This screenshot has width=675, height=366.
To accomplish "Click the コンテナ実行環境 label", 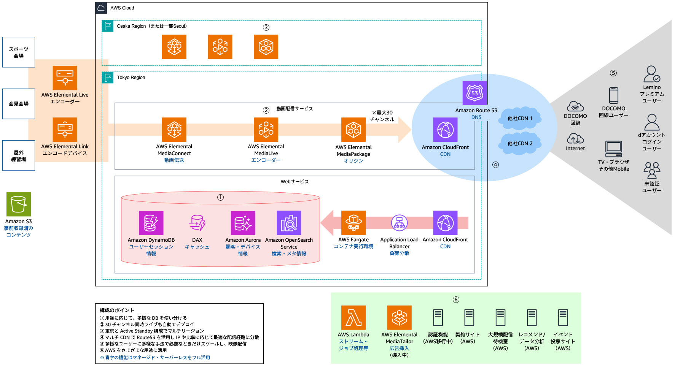I will pyautogui.click(x=353, y=246).
